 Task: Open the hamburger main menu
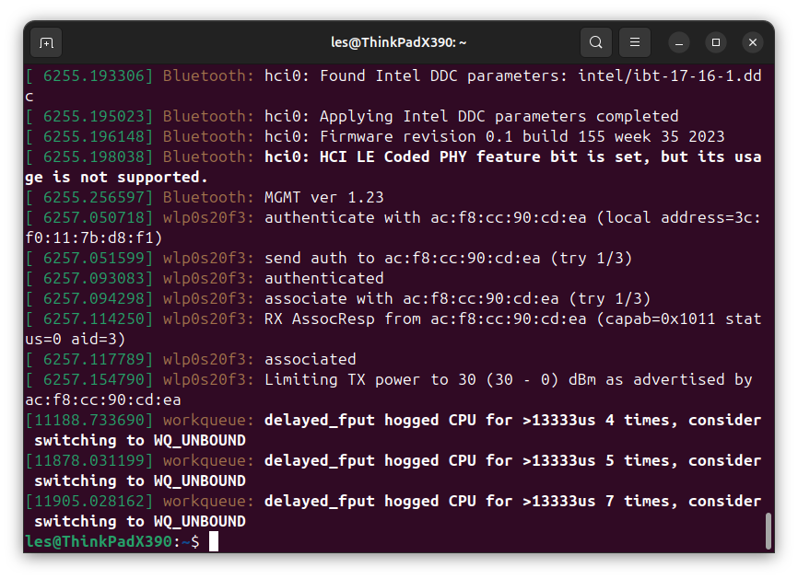pos(635,42)
